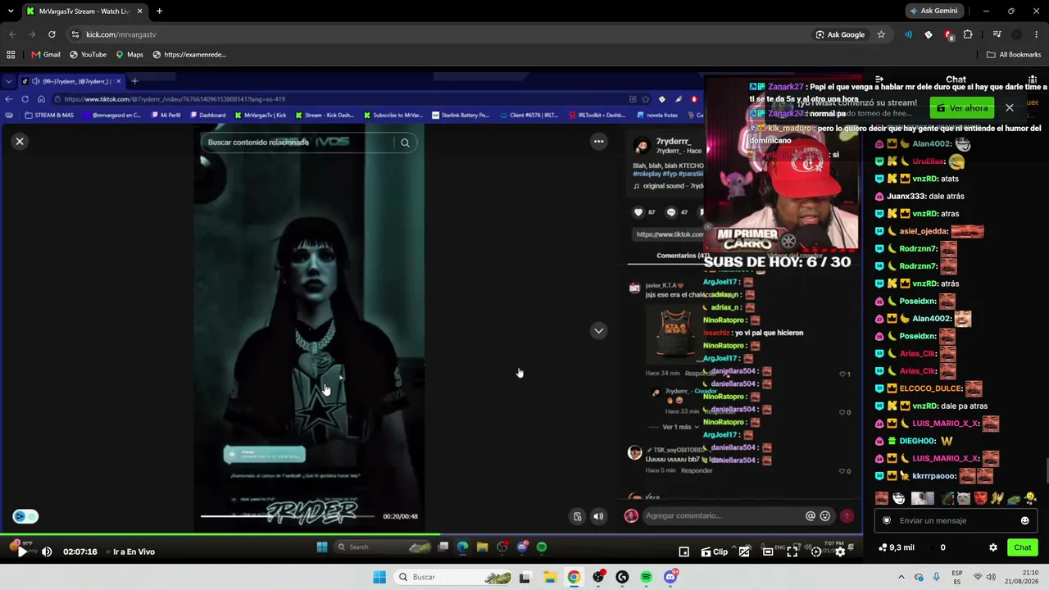Click username UruElias in chat
The image size is (1049, 590).
[929, 161]
